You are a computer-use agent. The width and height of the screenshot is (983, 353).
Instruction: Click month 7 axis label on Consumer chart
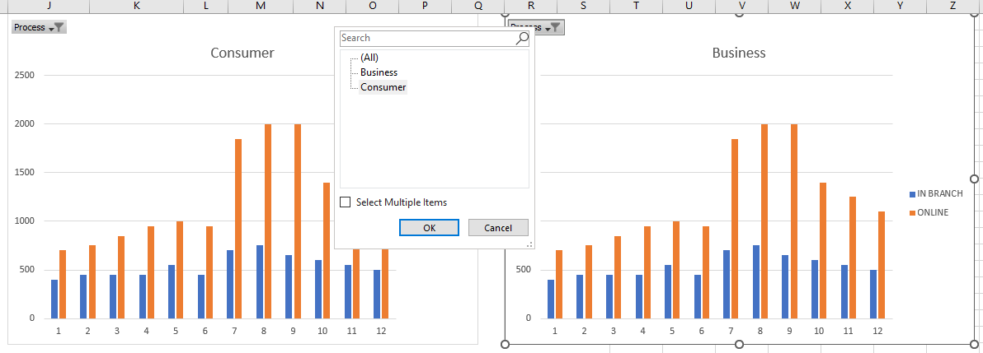pyautogui.click(x=234, y=331)
